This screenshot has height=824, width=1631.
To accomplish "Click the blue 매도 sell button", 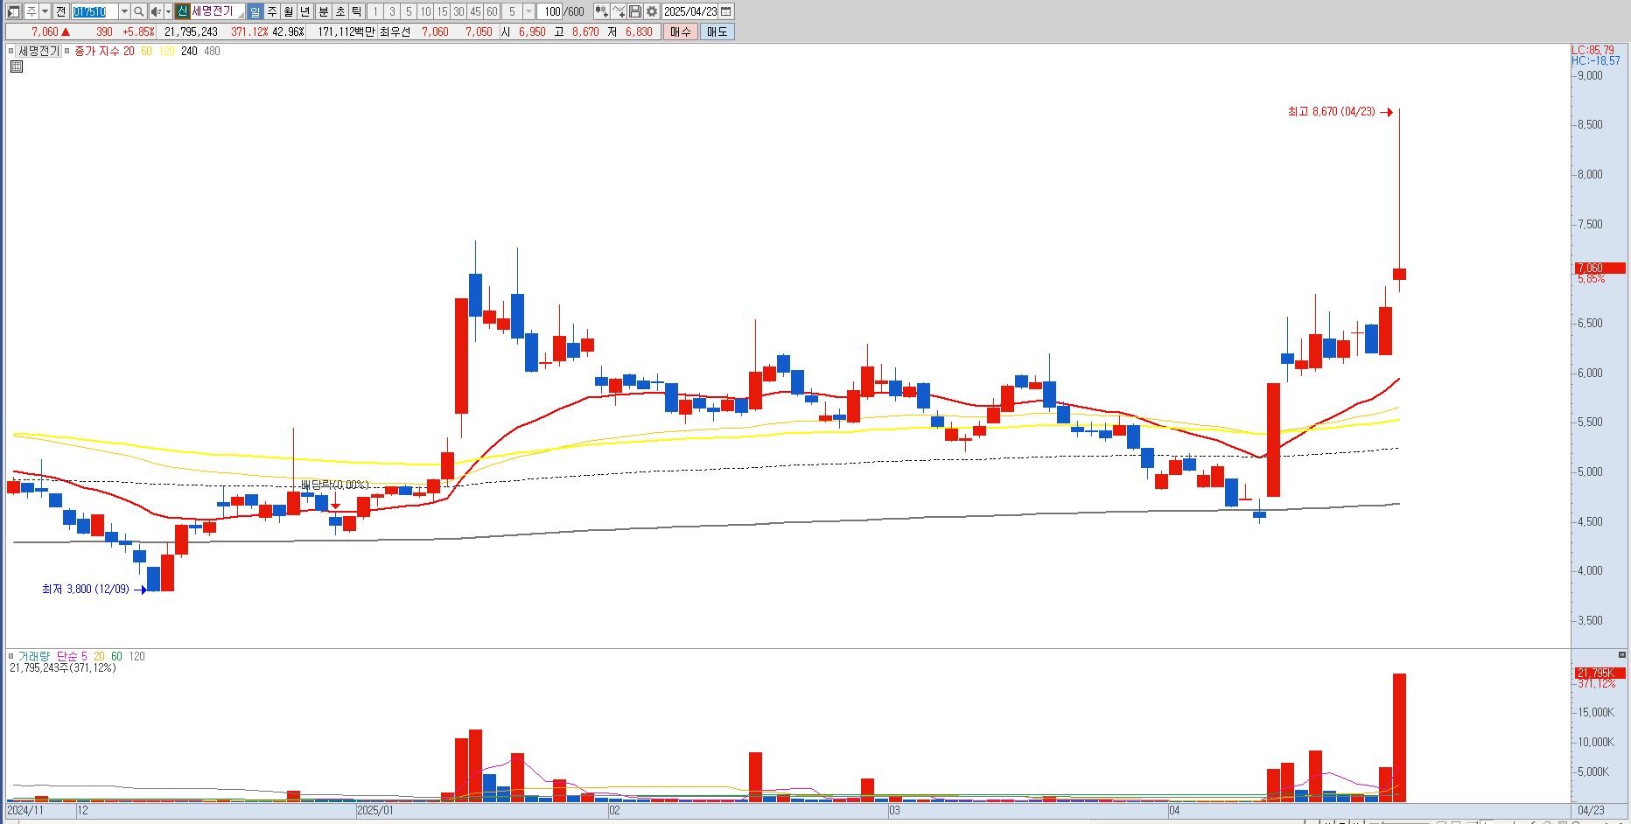I will [717, 31].
